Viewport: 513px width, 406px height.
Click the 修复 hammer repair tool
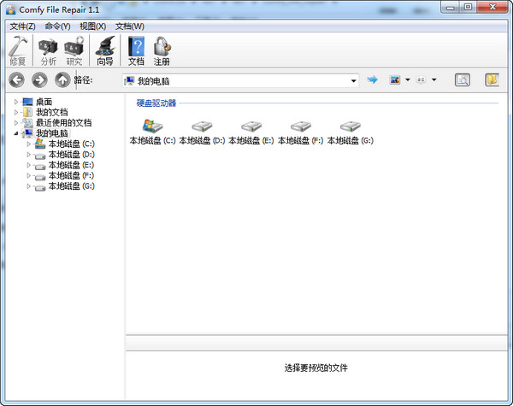[18, 50]
